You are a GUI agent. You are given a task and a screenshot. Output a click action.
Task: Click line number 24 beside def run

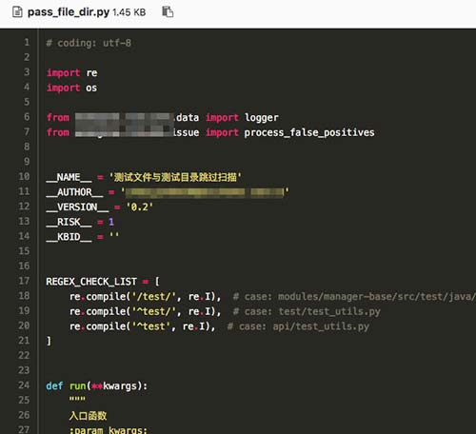coord(24,385)
